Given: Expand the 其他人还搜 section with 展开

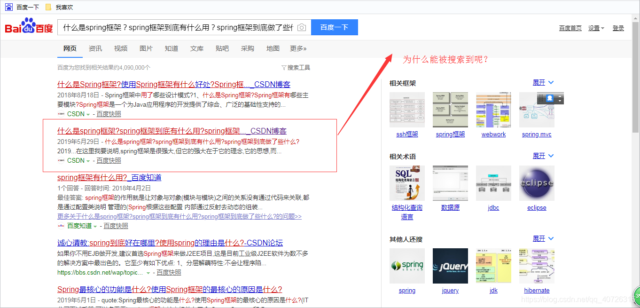Looking at the screenshot, I should (543, 239).
